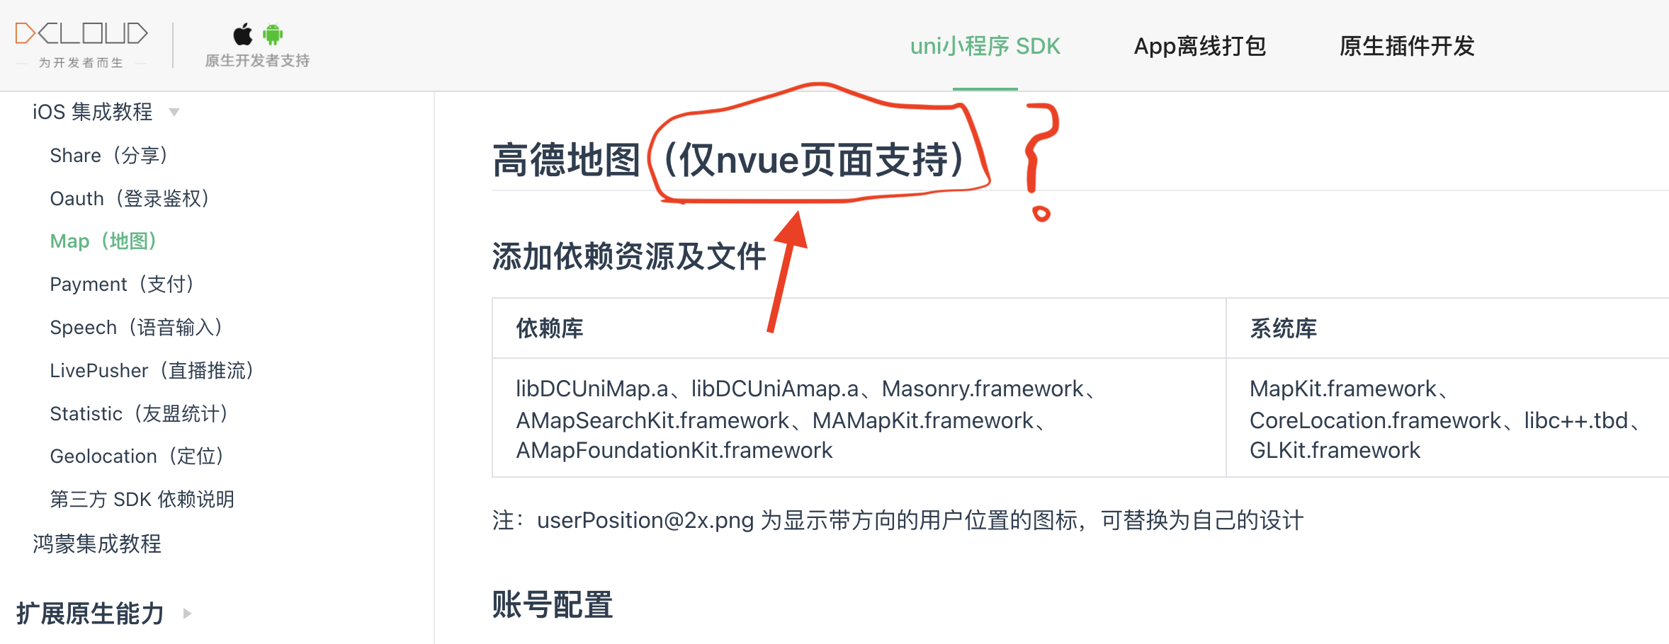Collapse iOS 集成教程 with its arrow

click(x=174, y=112)
